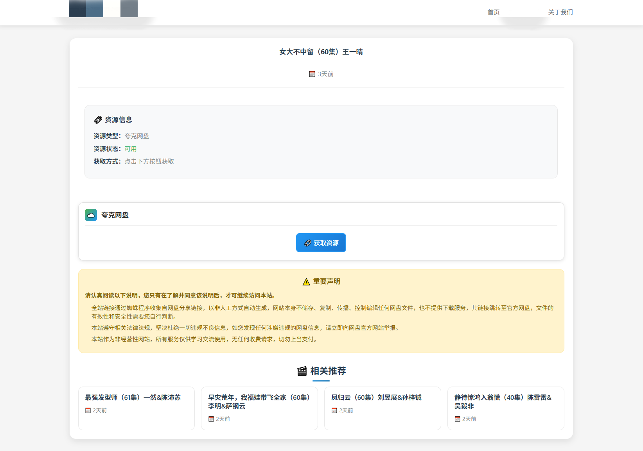Open the 最强发型师（61集）recommendation
This screenshot has width=643, height=451.
[133, 398]
